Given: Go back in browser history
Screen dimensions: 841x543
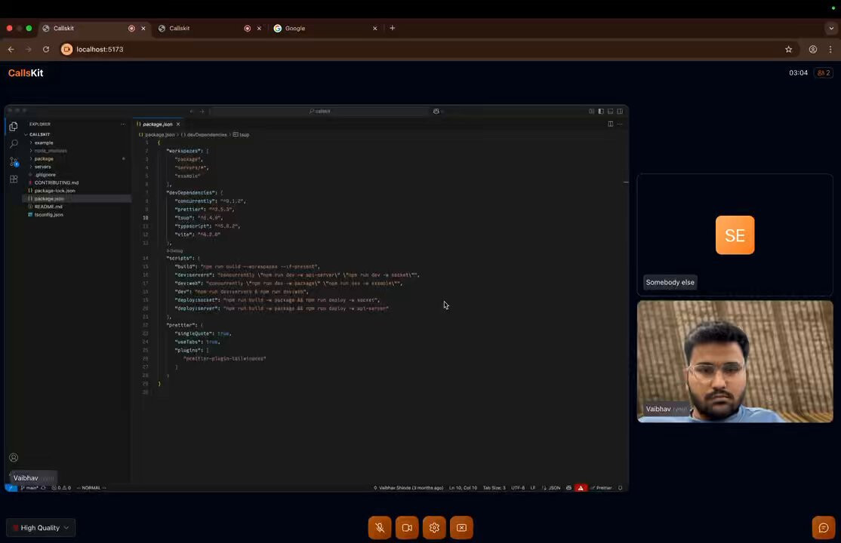Looking at the screenshot, I should coord(11,49).
